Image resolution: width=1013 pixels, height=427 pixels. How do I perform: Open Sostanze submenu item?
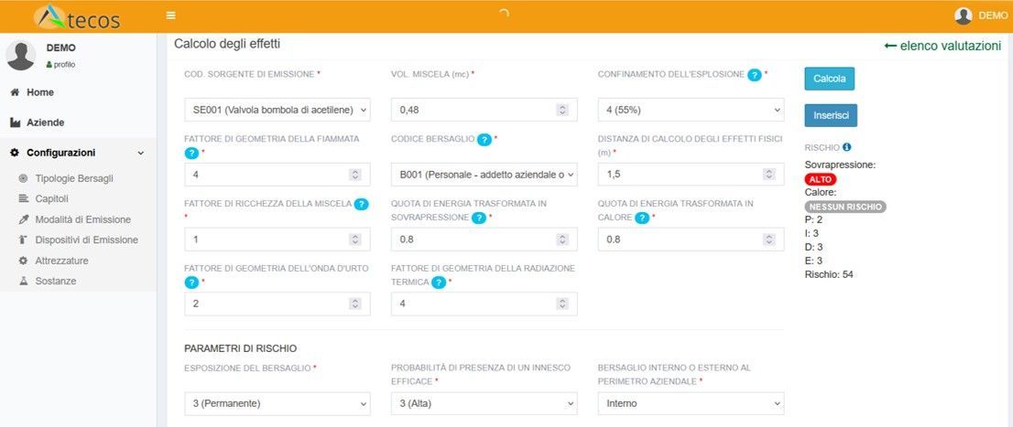[x=56, y=282]
